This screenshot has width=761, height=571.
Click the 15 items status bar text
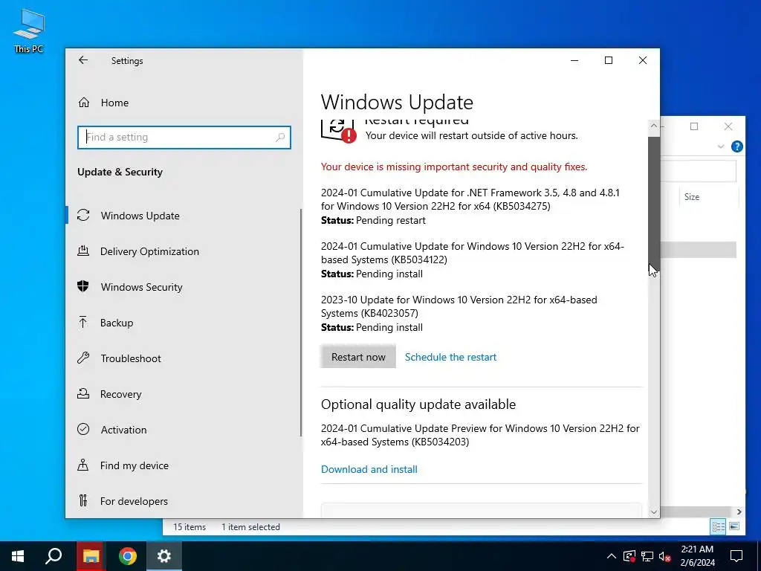click(x=190, y=527)
